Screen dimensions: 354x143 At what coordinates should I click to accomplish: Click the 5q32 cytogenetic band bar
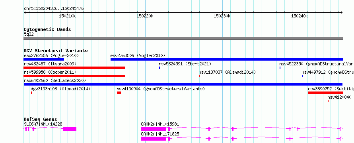pyautogui.click(x=183, y=38)
